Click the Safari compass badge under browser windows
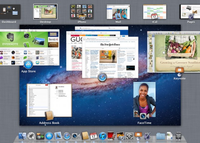 click(102, 77)
